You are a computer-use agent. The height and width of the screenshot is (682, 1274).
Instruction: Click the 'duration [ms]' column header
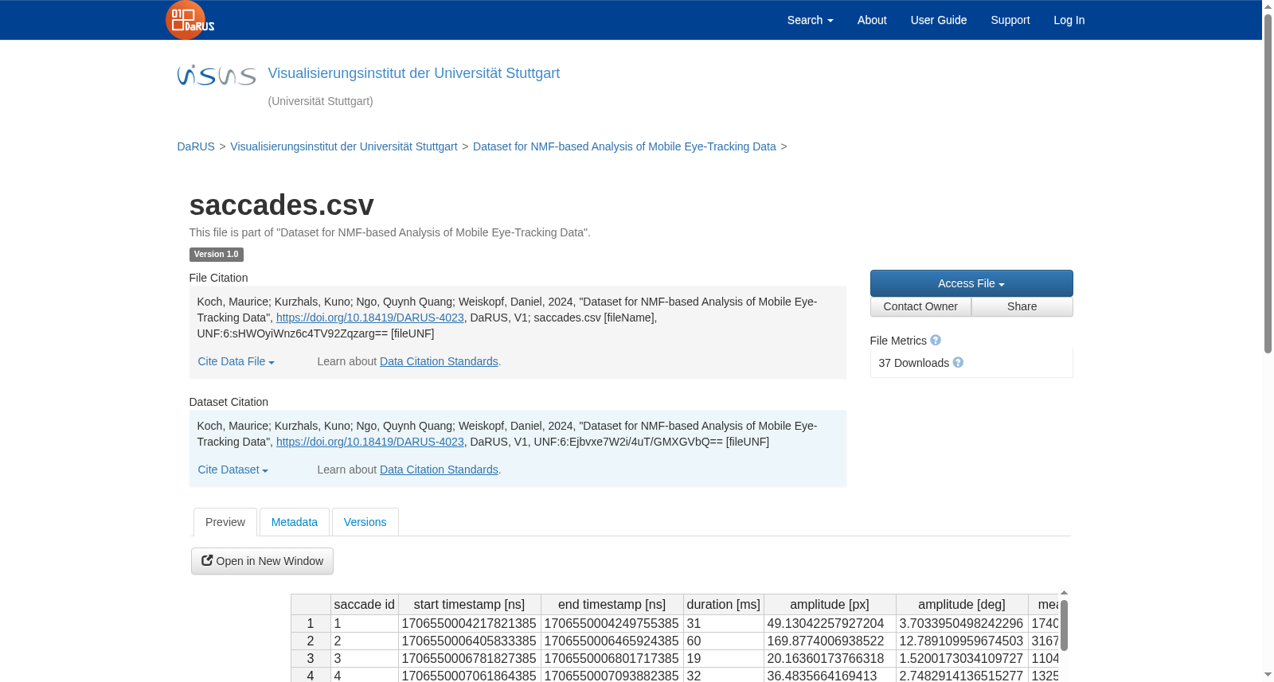[723, 604]
